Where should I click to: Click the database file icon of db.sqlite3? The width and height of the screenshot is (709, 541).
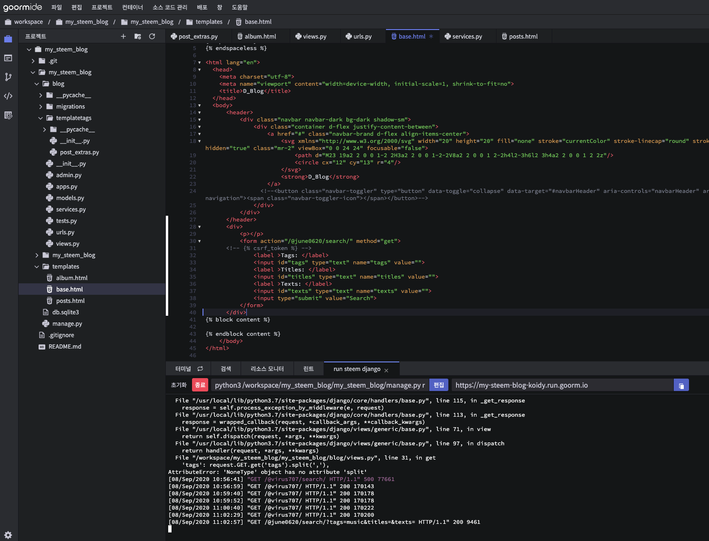coord(46,312)
